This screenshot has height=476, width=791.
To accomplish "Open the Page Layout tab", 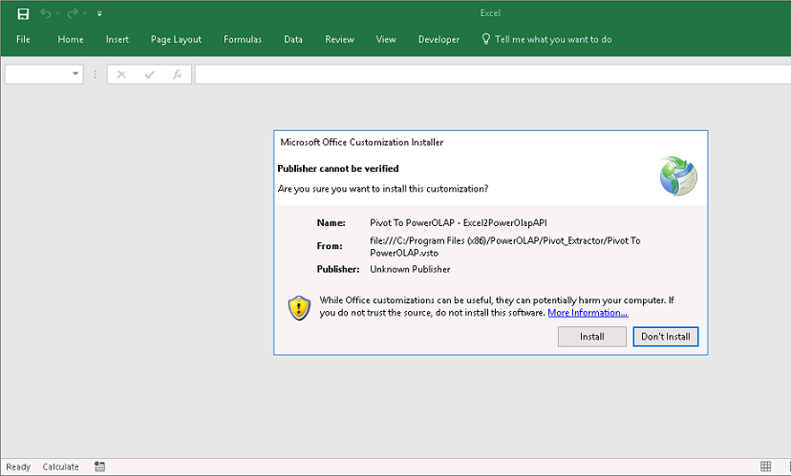I will pos(176,39).
